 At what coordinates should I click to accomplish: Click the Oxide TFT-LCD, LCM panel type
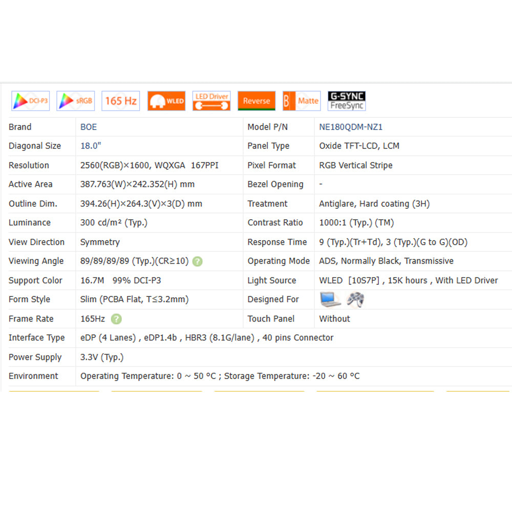point(359,146)
